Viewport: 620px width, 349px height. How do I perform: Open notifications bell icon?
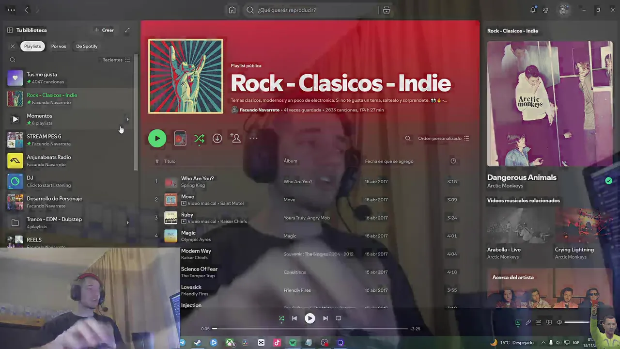[533, 10]
